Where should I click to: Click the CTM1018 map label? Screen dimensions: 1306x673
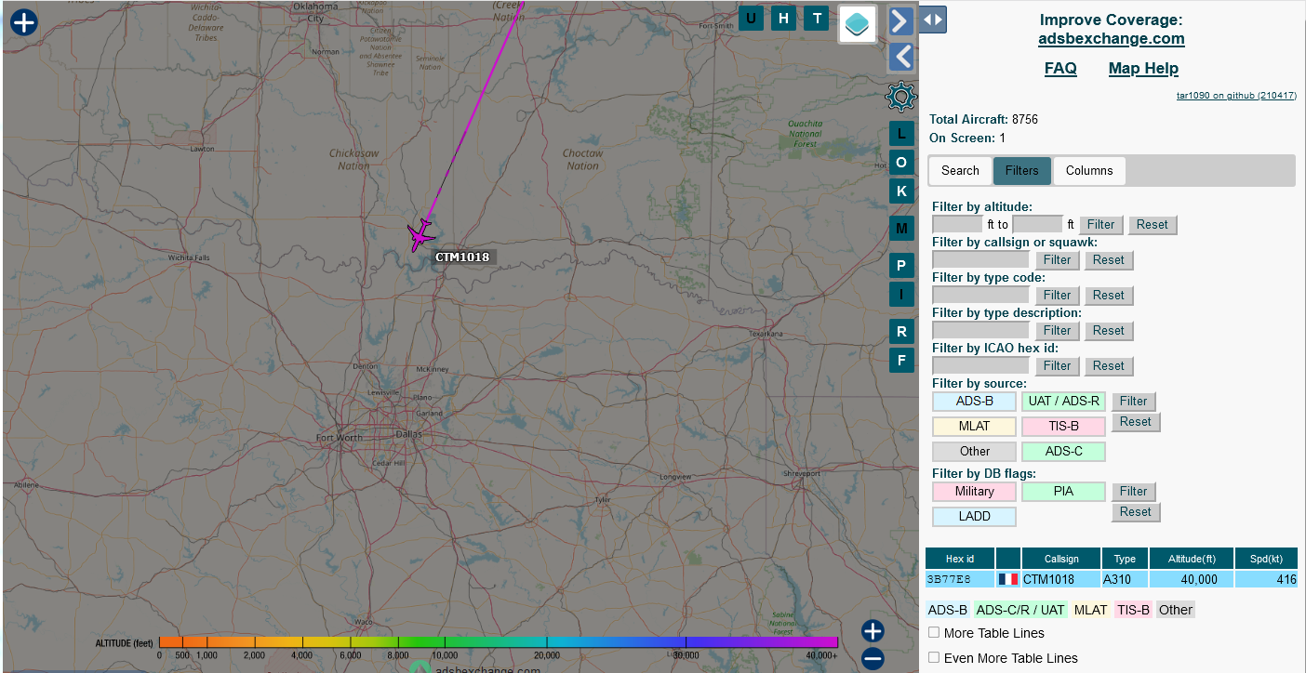point(462,257)
